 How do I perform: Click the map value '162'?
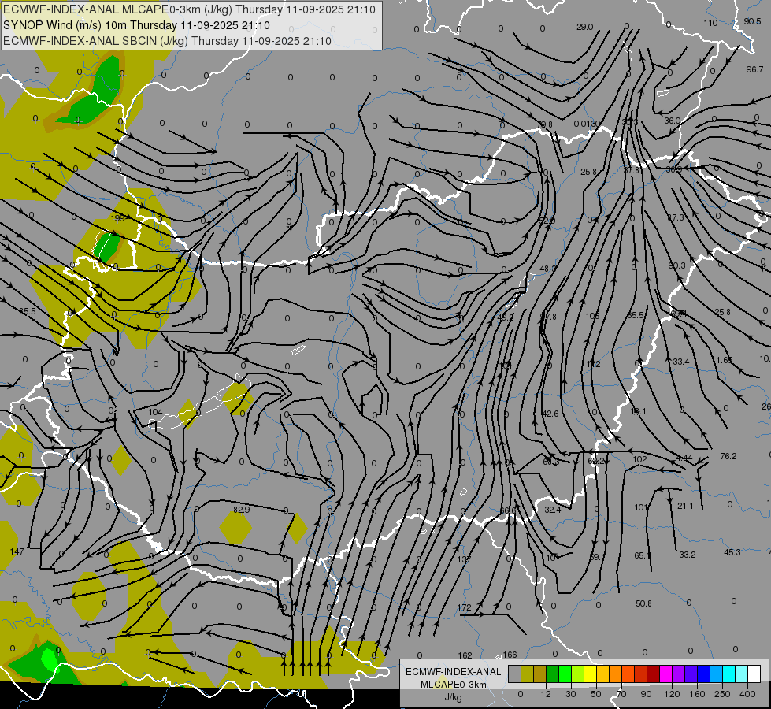[465, 655]
